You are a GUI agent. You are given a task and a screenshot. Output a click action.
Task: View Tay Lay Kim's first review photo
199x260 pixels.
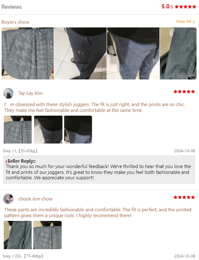pos(17,129)
